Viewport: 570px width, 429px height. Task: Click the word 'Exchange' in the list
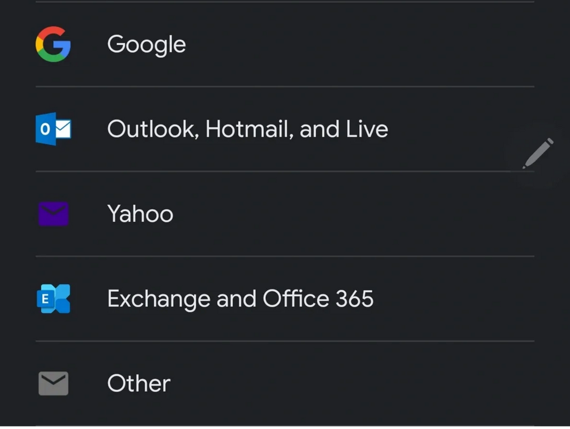pos(158,300)
